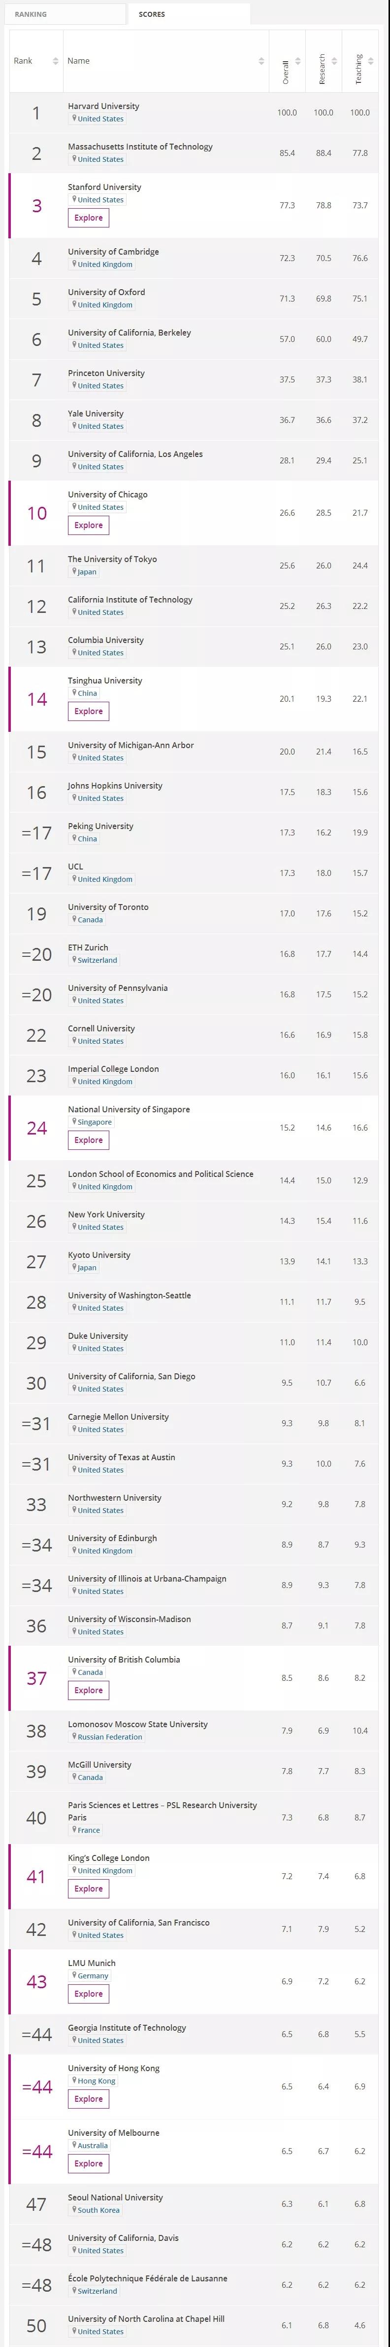Explore Stanford University
This screenshot has width=390, height=2347.
click(x=88, y=218)
